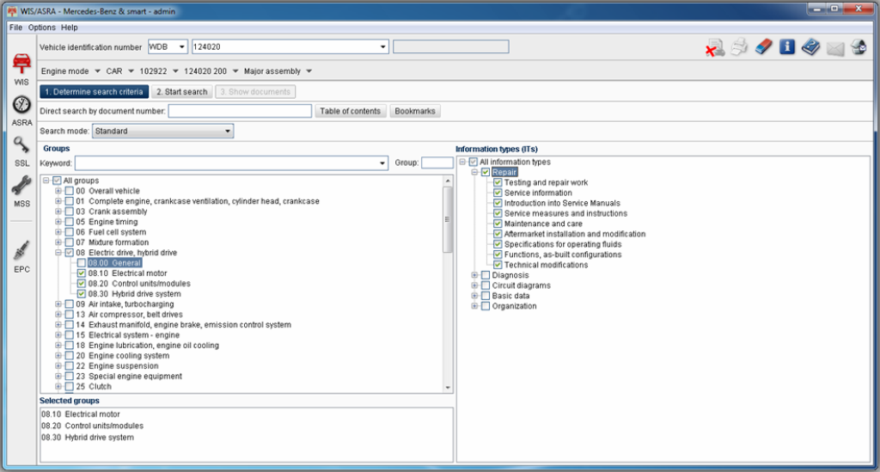Uncheck 08.30 Hybrid drive system
Screen dimensions: 880x472
click(82, 293)
